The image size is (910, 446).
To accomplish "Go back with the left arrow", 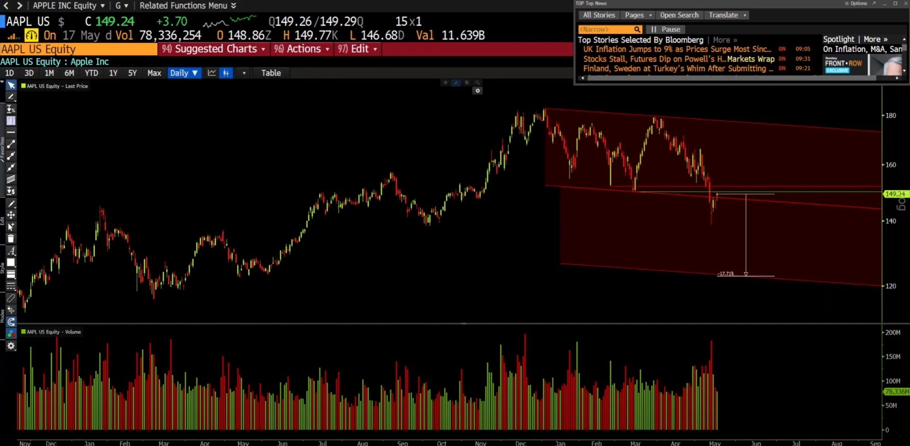I will pos(6,5).
